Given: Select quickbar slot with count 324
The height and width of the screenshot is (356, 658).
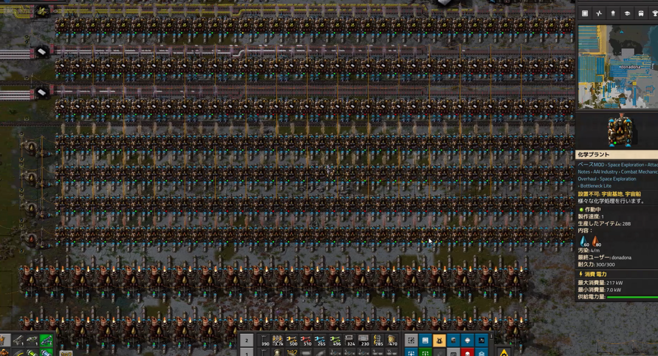Looking at the screenshot, I should click(350, 340).
